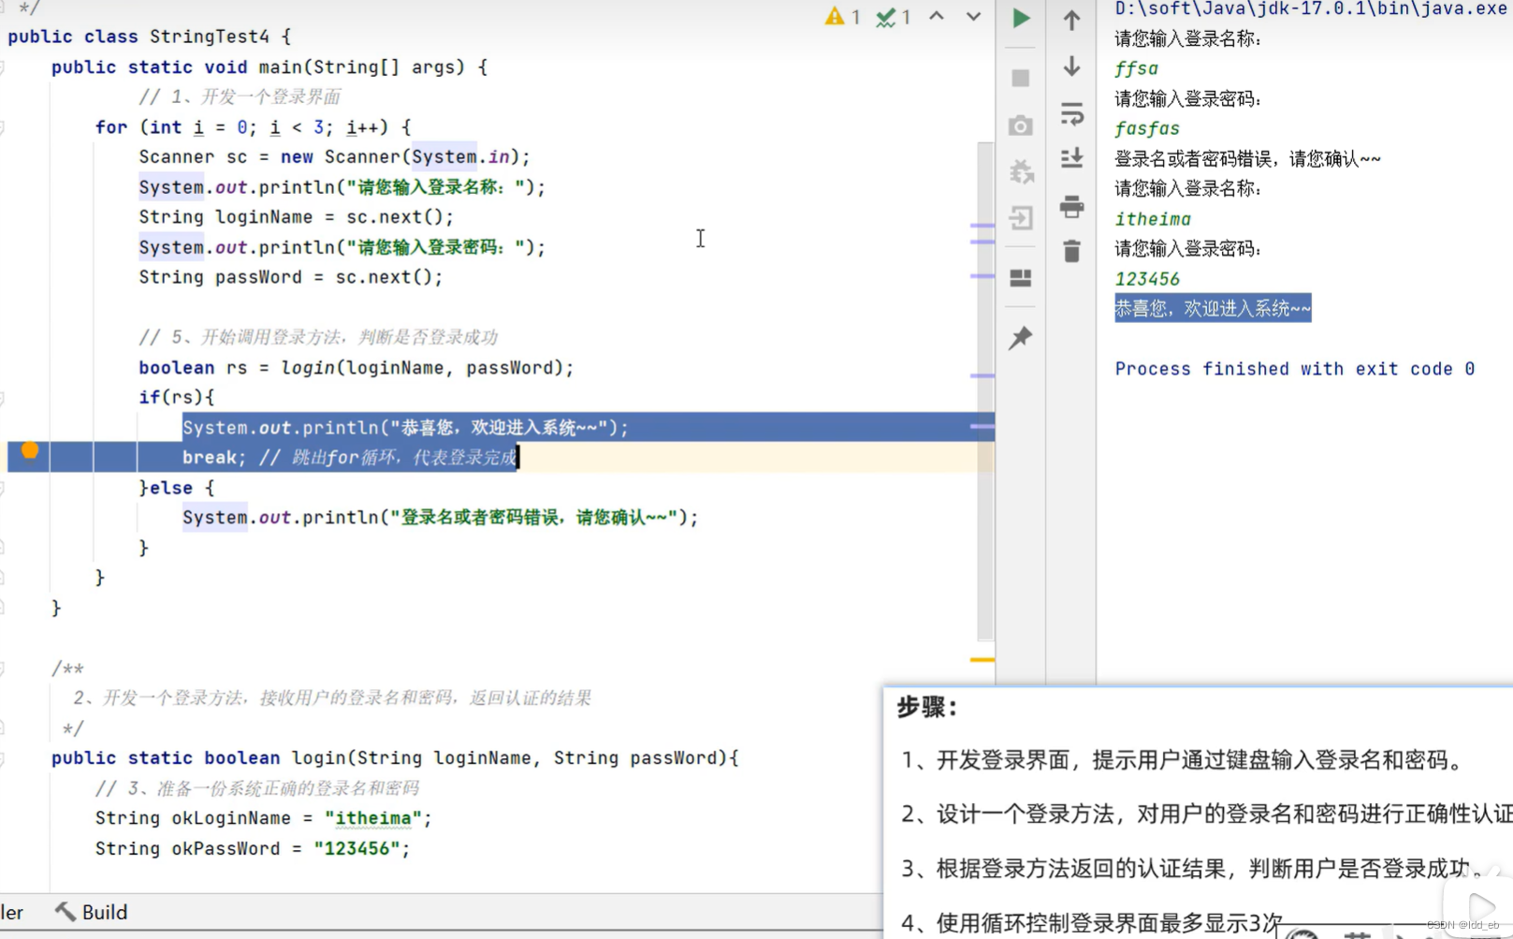Click string literal "itheima" in okLoginName

click(373, 818)
